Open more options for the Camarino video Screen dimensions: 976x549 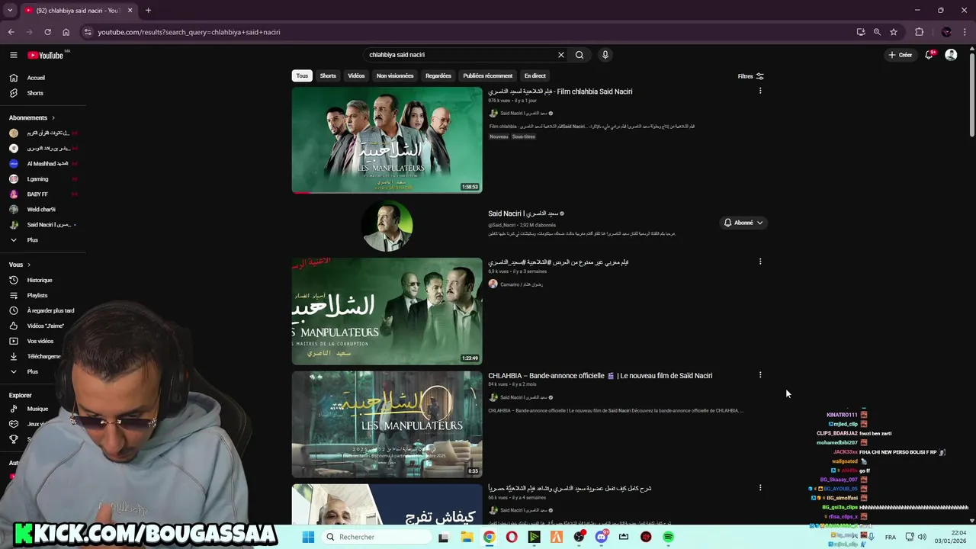tap(760, 262)
